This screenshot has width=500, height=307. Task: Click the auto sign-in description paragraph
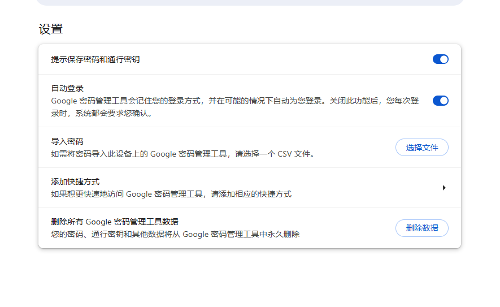(235, 107)
